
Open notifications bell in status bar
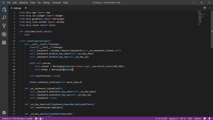coord(209,119)
